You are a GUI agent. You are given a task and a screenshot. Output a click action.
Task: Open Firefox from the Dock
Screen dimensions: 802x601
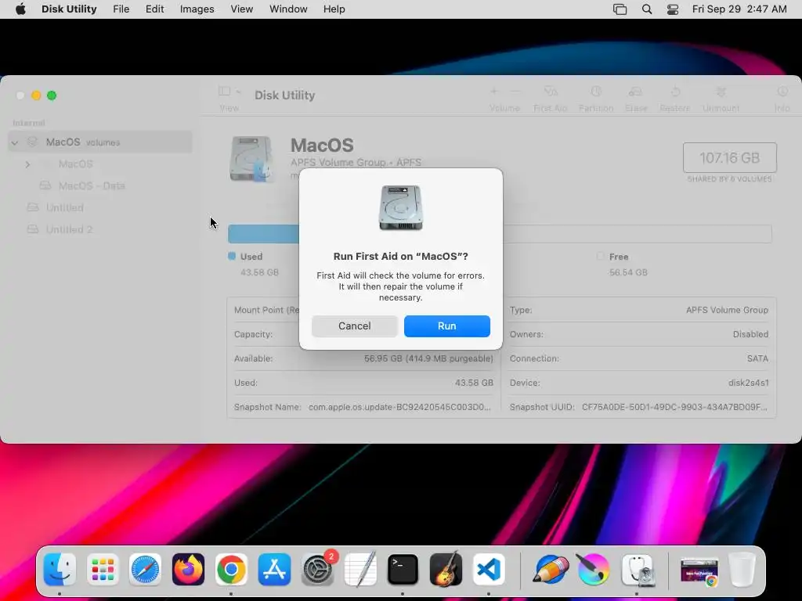(188, 570)
